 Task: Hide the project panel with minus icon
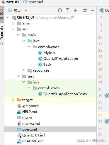(x=93, y=10)
